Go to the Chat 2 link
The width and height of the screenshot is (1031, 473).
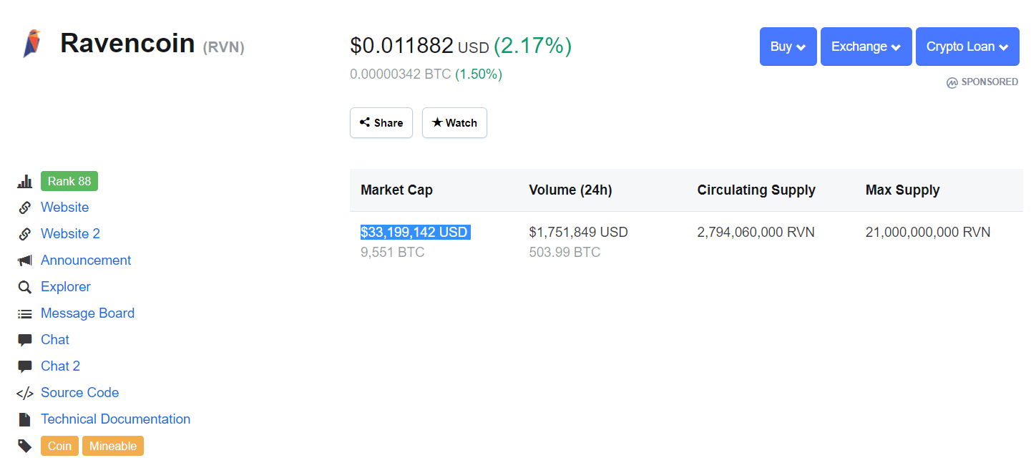click(60, 366)
